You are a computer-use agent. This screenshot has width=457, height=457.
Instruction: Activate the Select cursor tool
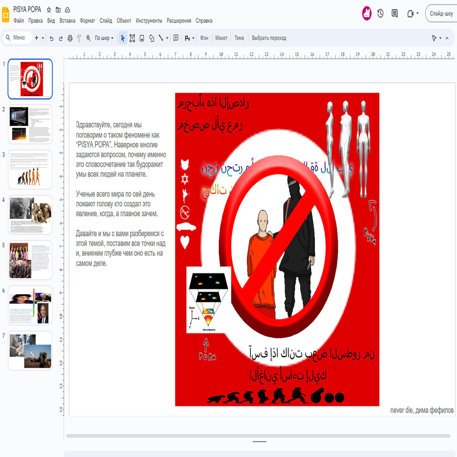pos(122,38)
